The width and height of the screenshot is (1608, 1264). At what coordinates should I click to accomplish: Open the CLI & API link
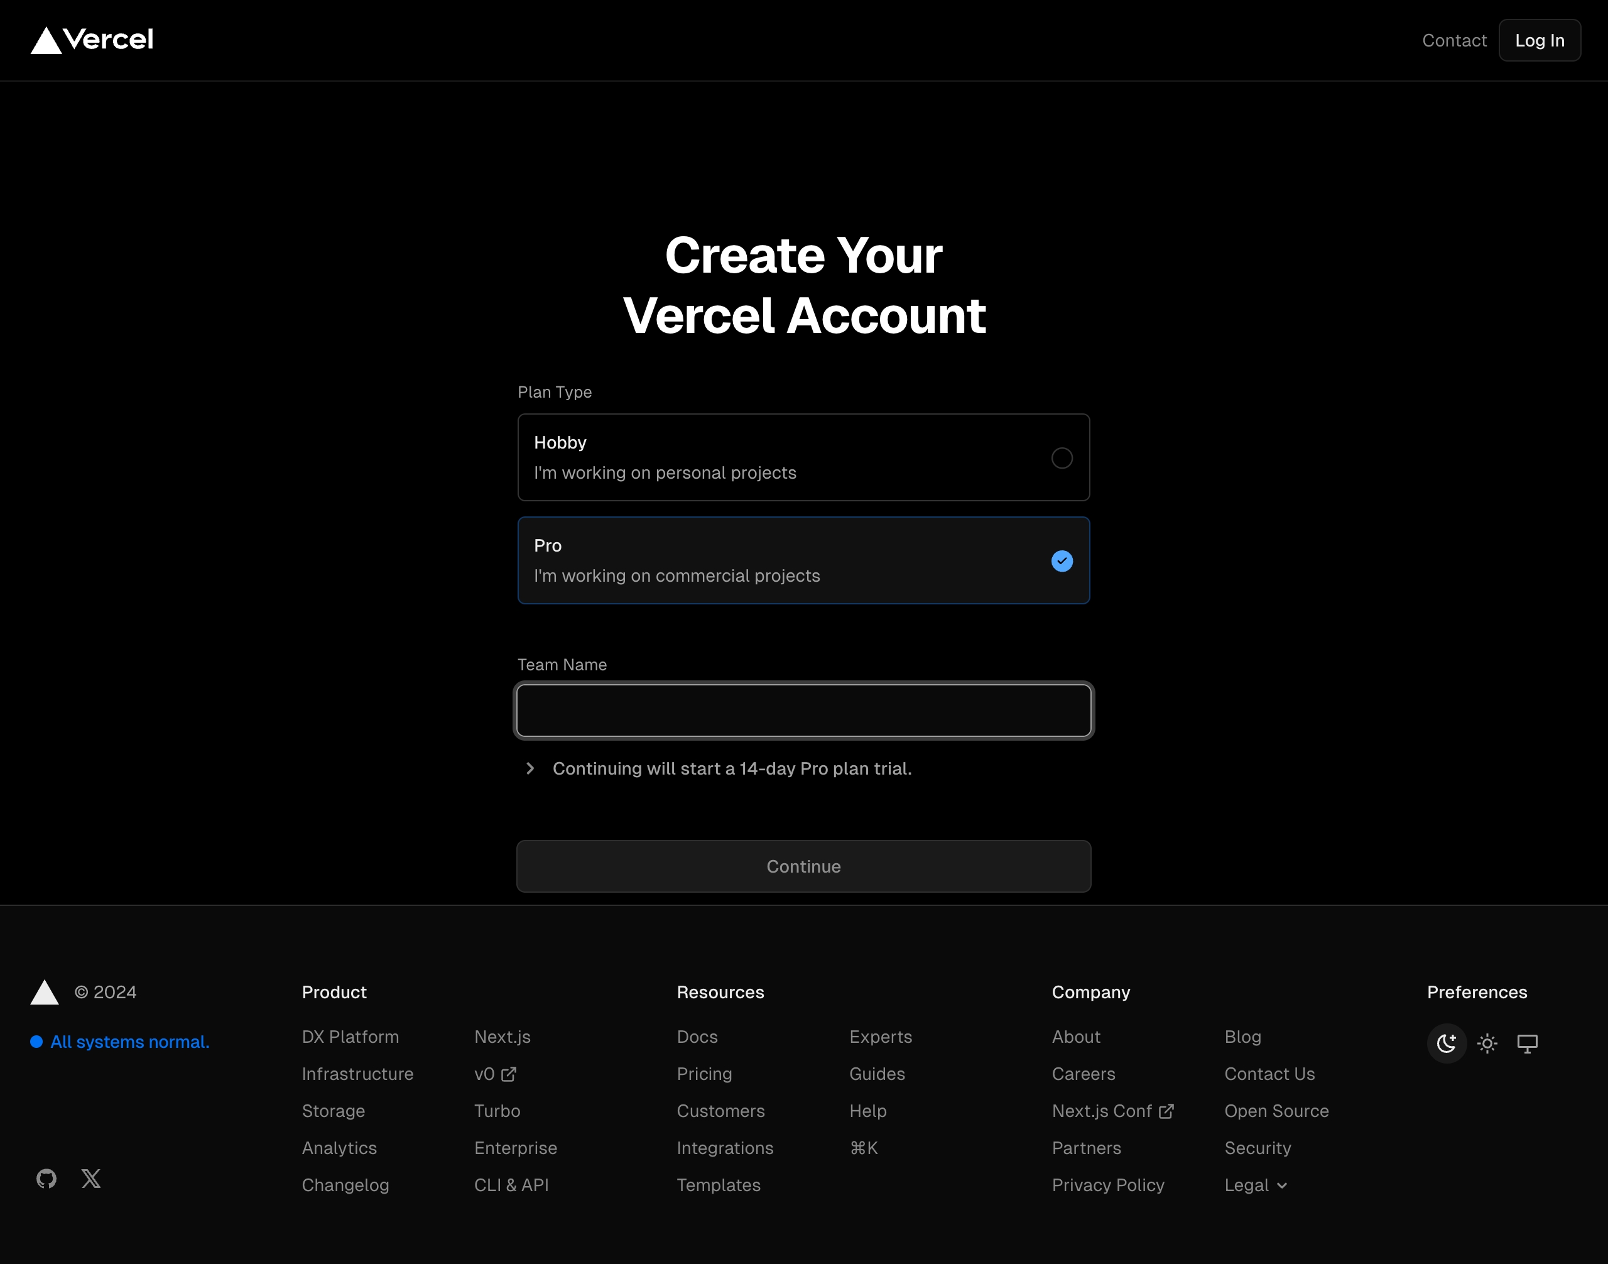point(511,1185)
